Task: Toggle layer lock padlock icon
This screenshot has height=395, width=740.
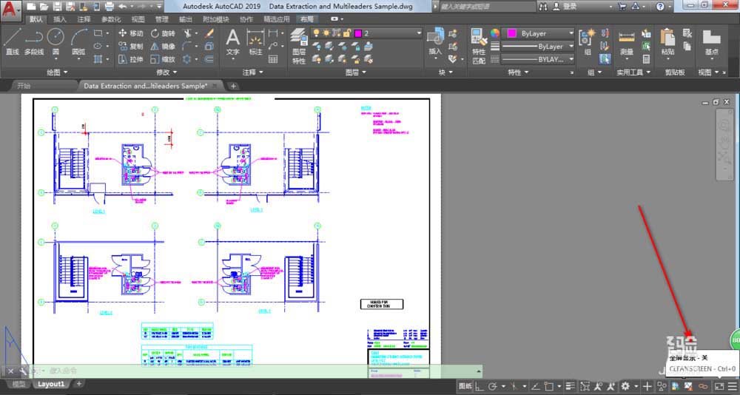Action: [x=347, y=33]
